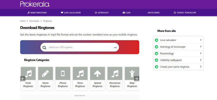
Task: Open Movie News in the navigation bar
Action: coord(154,13)
